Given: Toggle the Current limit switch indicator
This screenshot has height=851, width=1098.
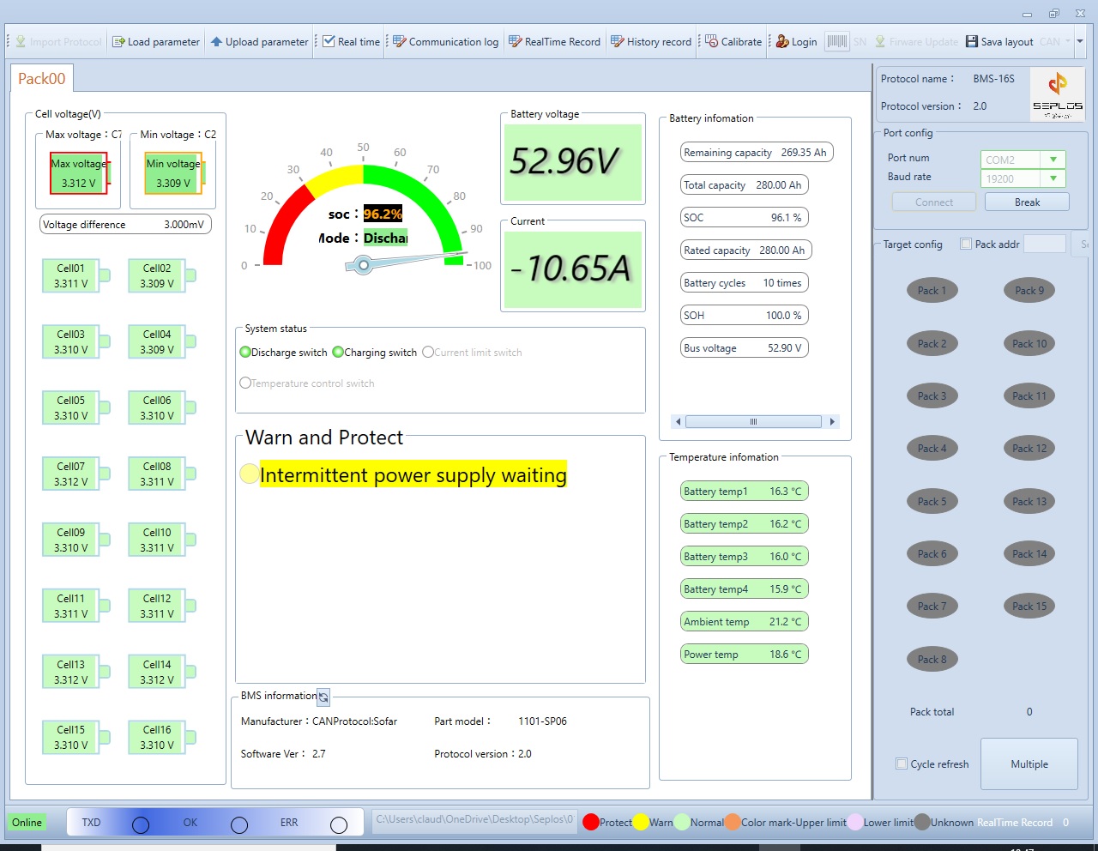Looking at the screenshot, I should [x=428, y=352].
